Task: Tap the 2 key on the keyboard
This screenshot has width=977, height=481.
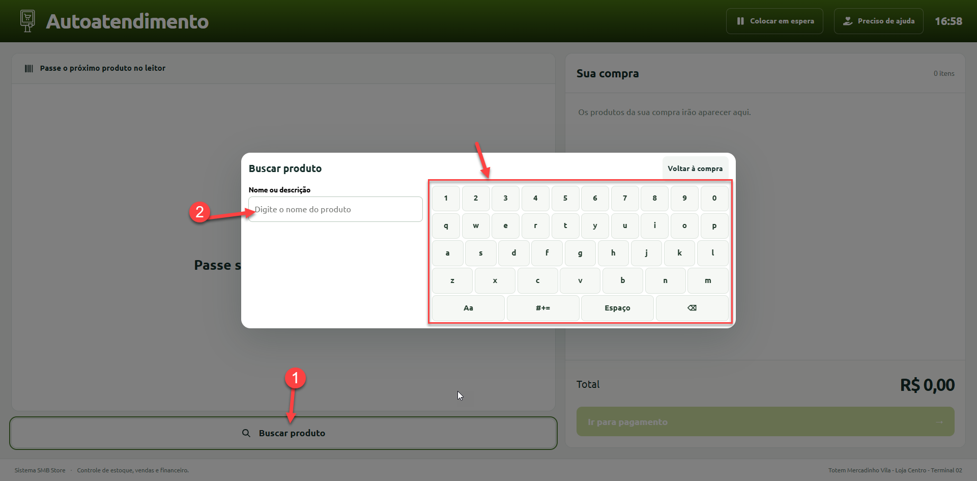Action: pyautogui.click(x=476, y=198)
